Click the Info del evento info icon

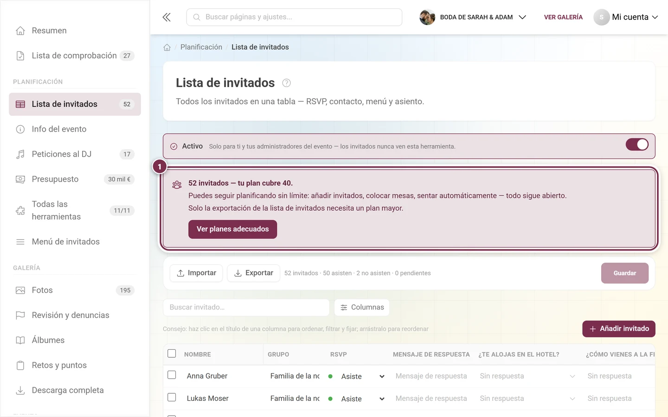pos(20,129)
